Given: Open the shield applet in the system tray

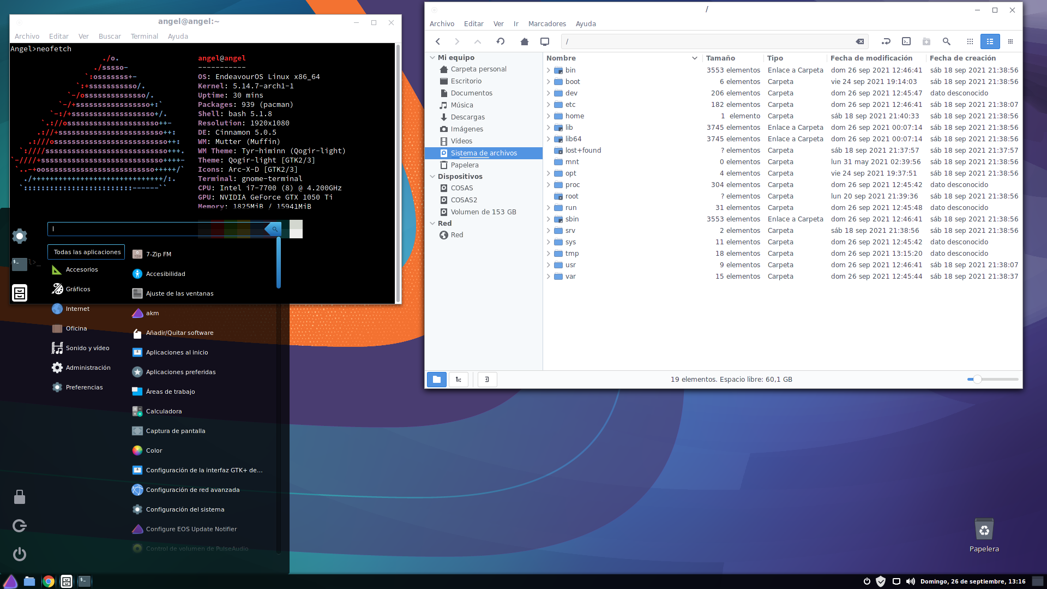Looking at the screenshot, I should (881, 581).
